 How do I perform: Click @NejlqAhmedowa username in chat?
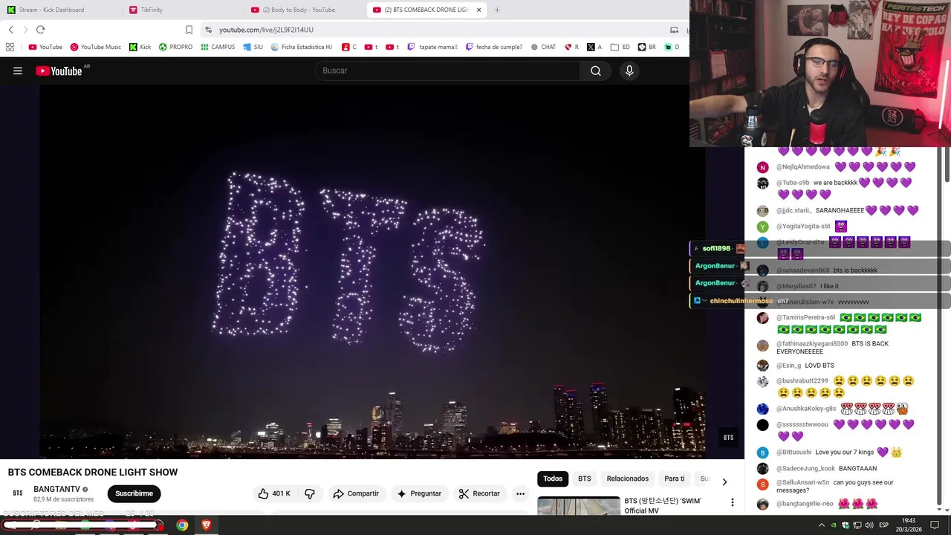tap(803, 167)
